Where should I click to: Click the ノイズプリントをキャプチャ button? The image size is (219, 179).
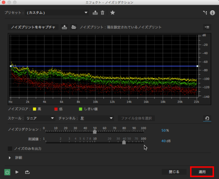coord(33,27)
